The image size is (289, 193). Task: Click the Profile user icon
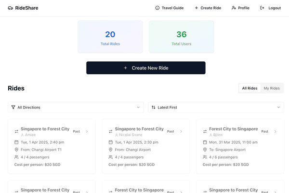234,8
